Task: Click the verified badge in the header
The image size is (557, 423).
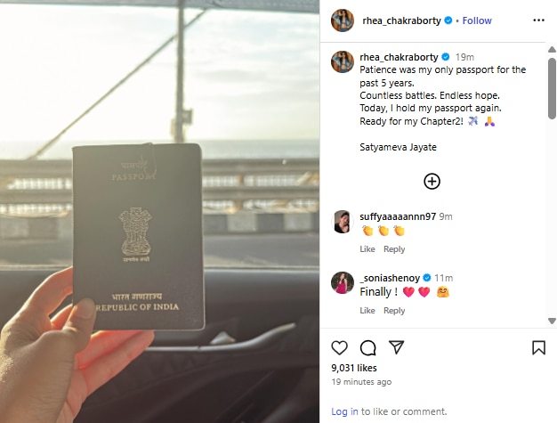Action: click(x=448, y=20)
